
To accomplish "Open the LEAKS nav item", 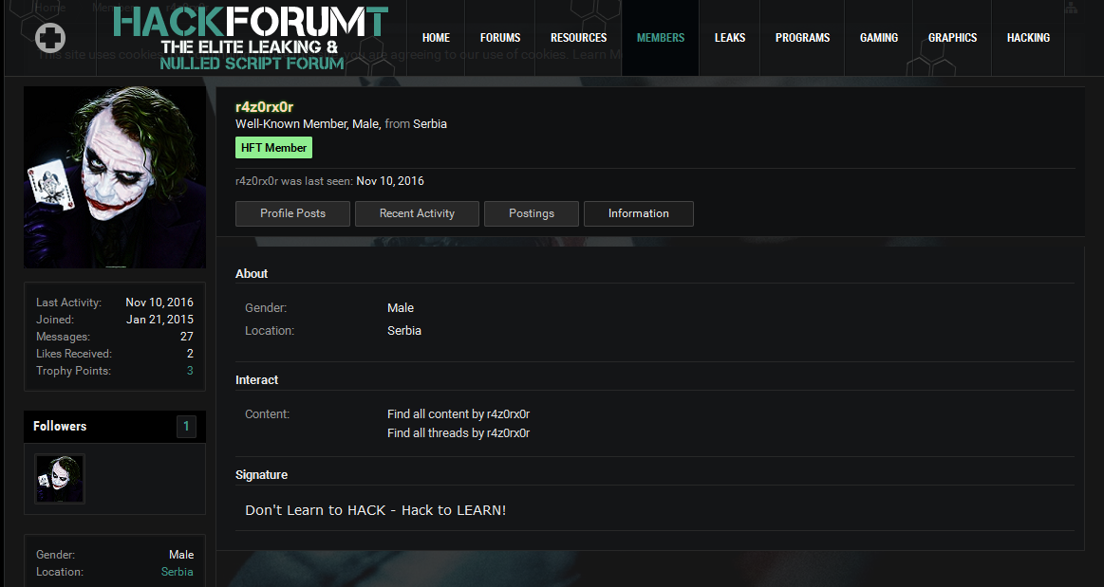I will [x=729, y=38].
